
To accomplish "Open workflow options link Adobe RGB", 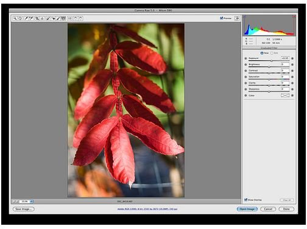I will pyautogui.click(x=147, y=209).
